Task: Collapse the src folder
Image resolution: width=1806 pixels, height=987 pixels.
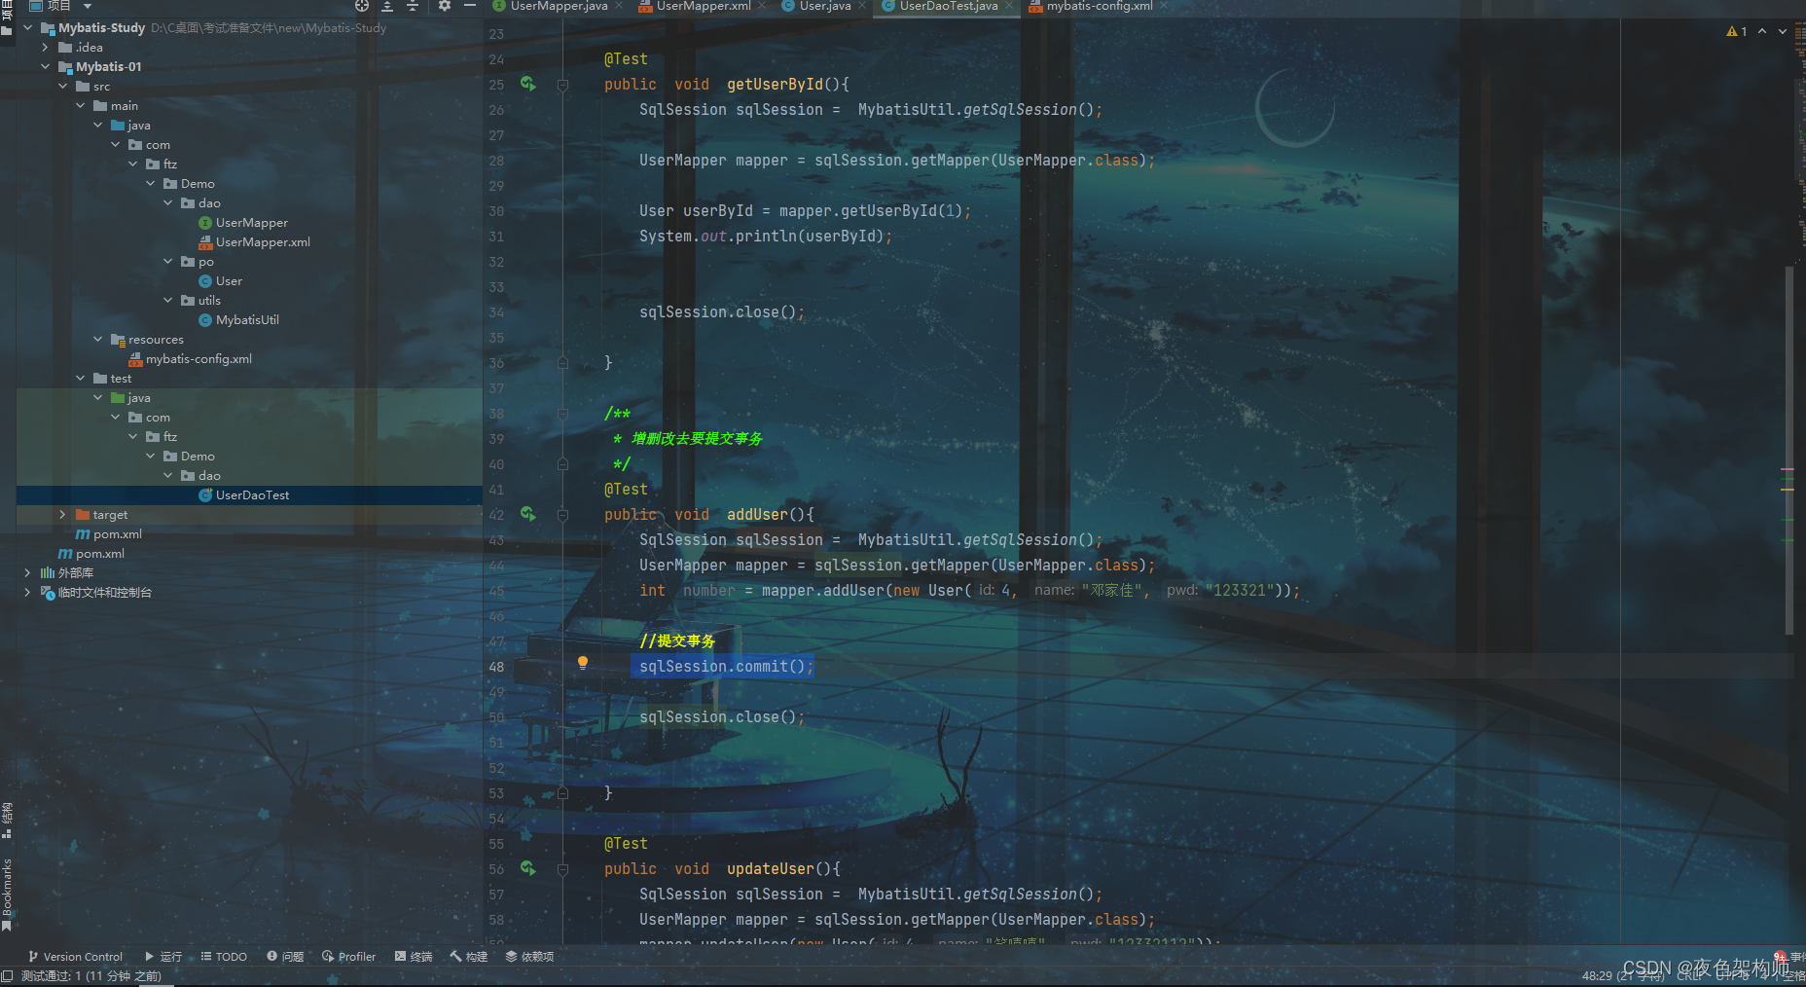Action: [62, 86]
